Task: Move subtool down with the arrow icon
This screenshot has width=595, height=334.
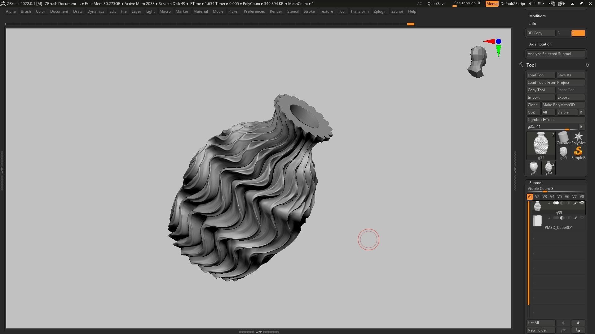Action: pyautogui.click(x=578, y=323)
